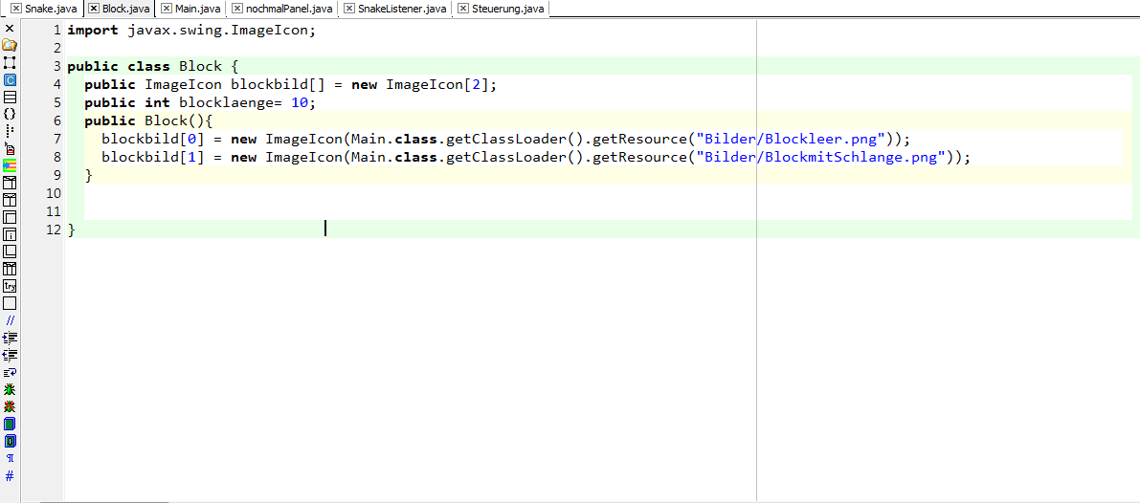This screenshot has height=503, width=1140.
Task: Click the curly braces icon in sidebar
Action: tap(10, 114)
